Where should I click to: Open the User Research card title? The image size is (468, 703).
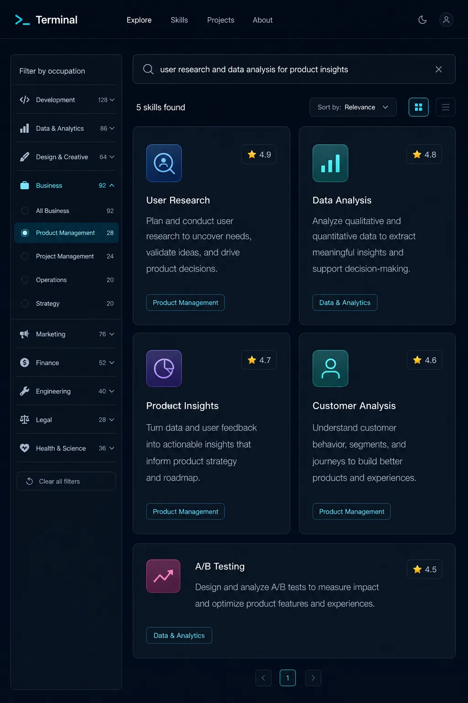pos(178,200)
